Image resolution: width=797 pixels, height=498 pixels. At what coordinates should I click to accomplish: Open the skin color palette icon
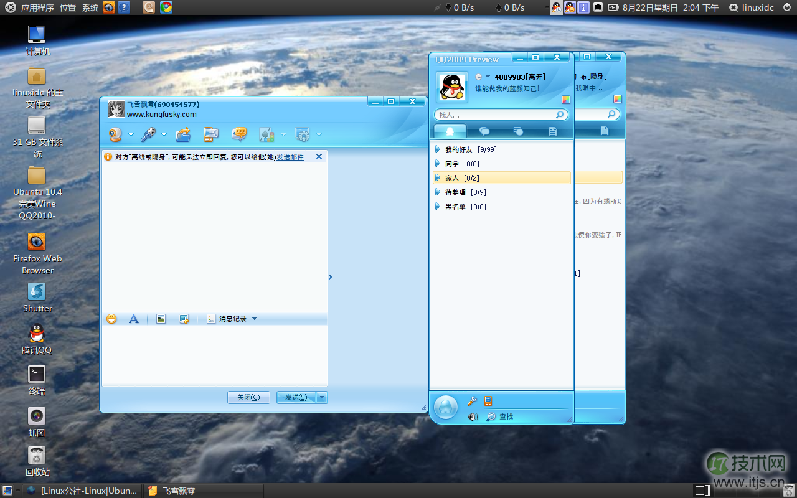pos(566,99)
